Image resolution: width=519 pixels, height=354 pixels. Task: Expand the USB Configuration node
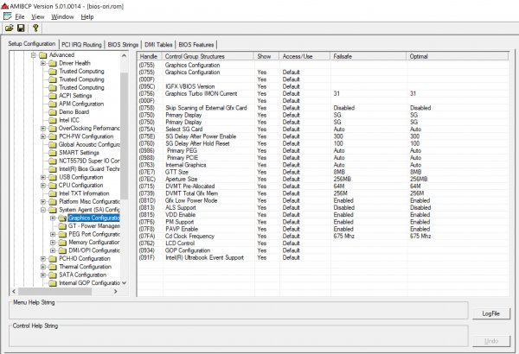click(x=43, y=178)
